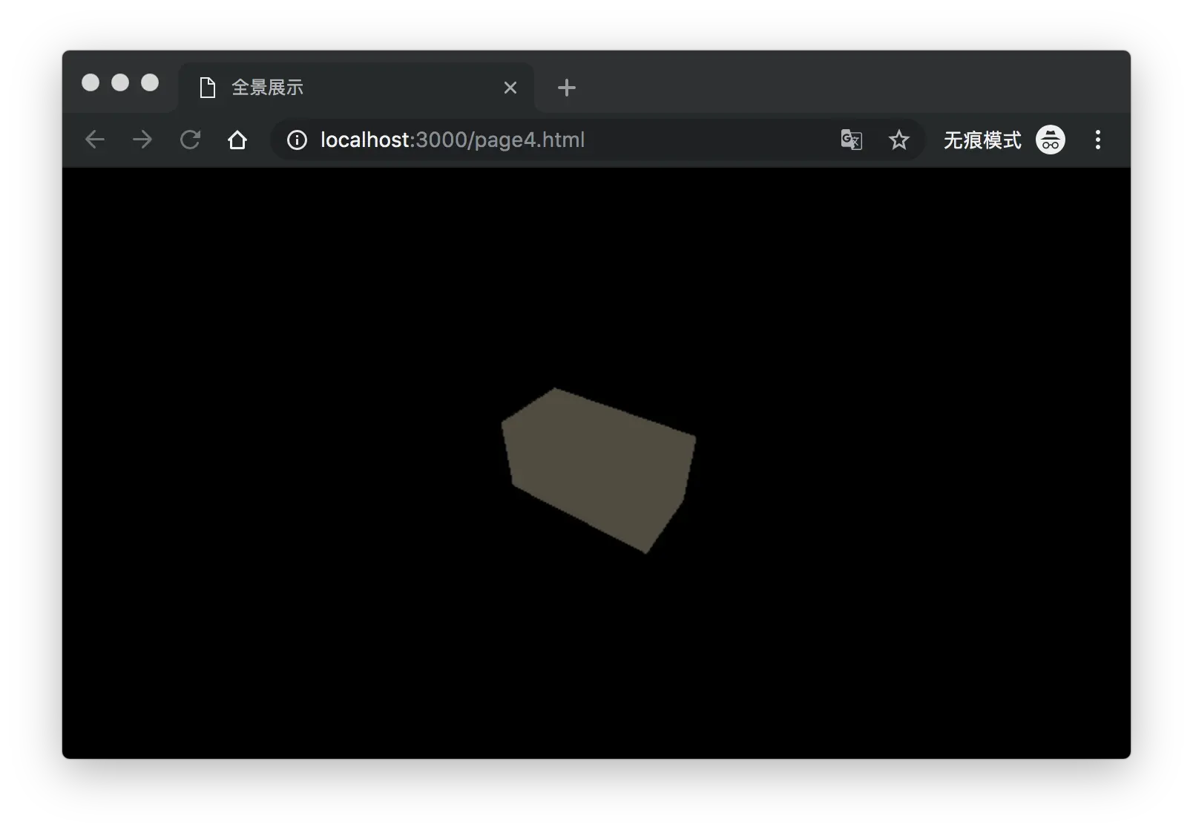Open a new tab with plus button
This screenshot has height=833, width=1193.
(567, 88)
